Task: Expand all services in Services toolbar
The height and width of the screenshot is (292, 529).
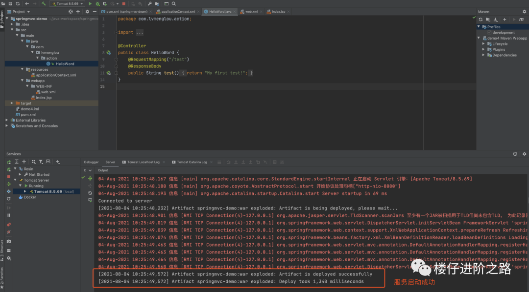Action: [x=17, y=162]
